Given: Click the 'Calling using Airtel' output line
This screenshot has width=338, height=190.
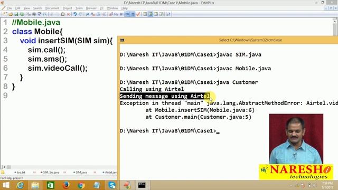Looking at the screenshot, I should 152,89.
